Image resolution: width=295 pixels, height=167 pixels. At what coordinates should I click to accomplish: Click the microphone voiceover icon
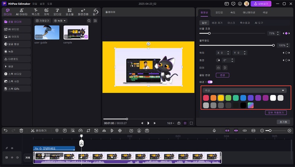[x=214, y=131]
